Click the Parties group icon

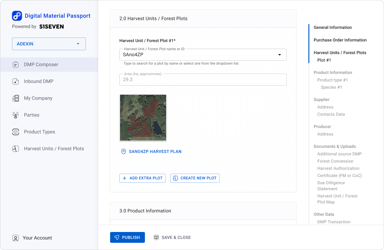(x=16, y=115)
